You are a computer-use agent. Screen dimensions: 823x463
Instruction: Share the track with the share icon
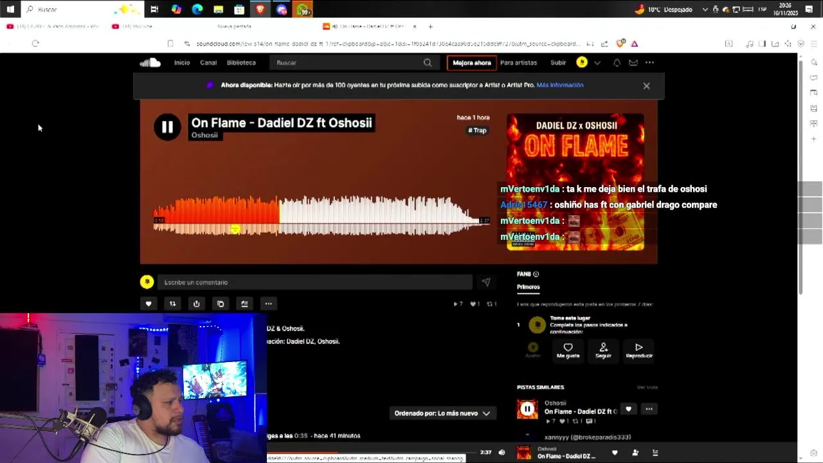pos(196,304)
